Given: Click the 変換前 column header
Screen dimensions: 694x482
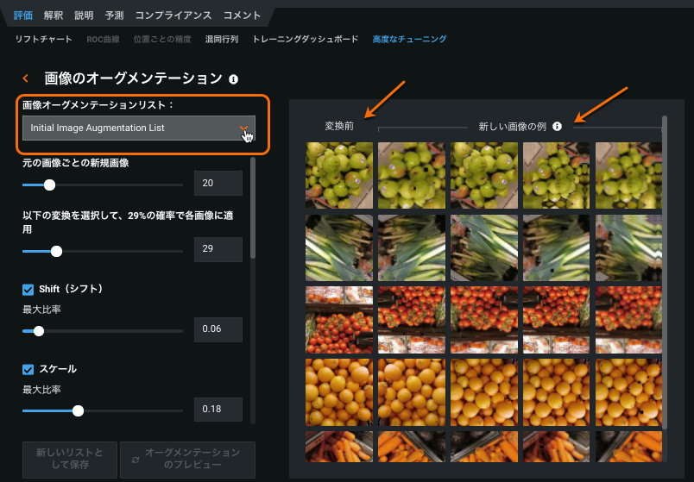Looking at the screenshot, I should click(339, 127).
